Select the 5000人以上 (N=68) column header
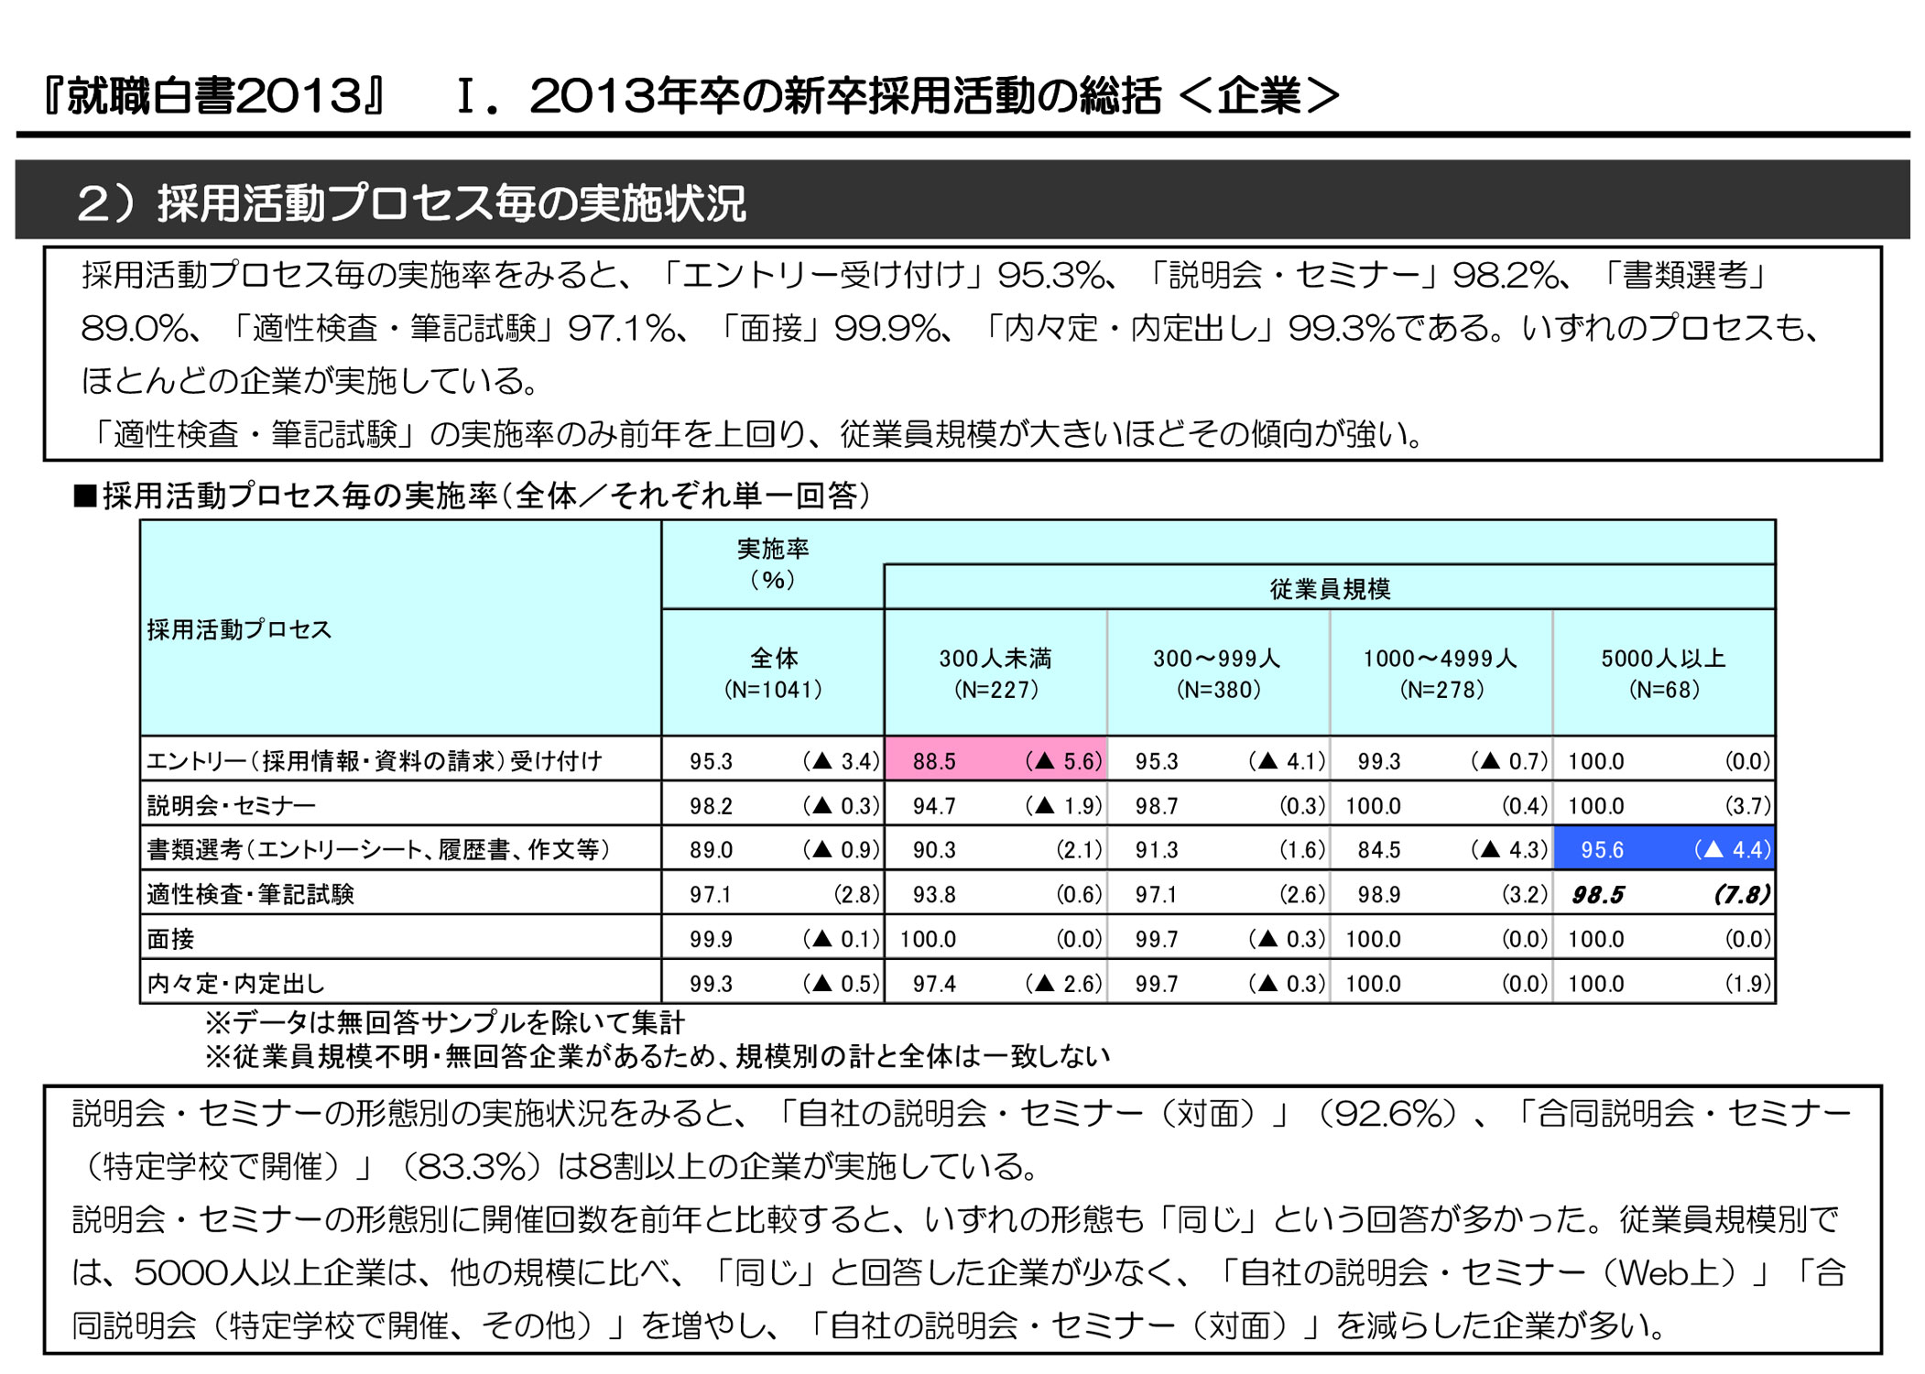 (x=1664, y=673)
